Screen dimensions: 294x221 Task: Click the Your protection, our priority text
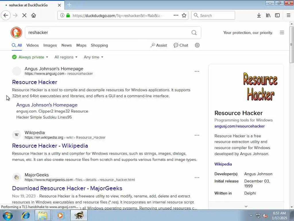coord(248,33)
